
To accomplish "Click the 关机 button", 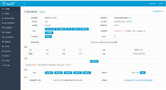I will point(69,29).
